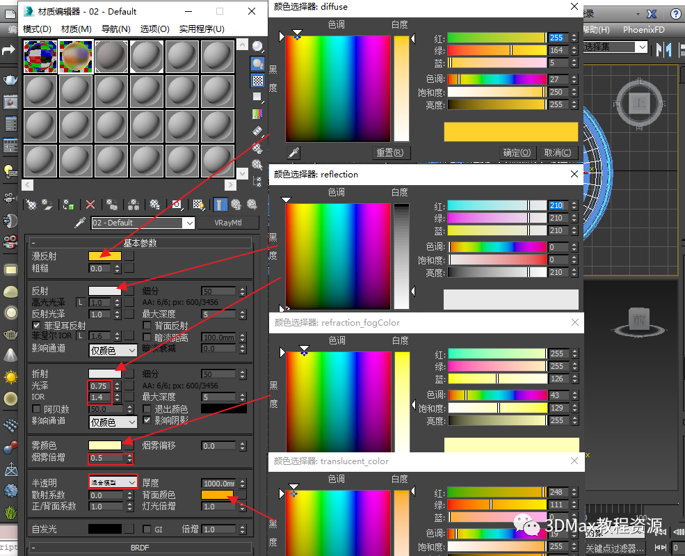
Task: Enable the 背面反射 checkbox
Action: [x=147, y=325]
